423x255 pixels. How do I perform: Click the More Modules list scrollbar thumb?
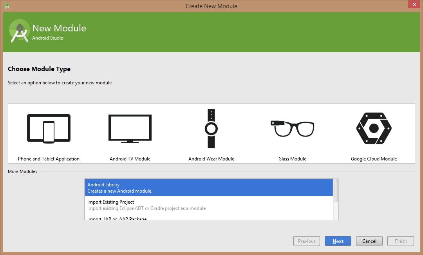[x=336, y=191]
